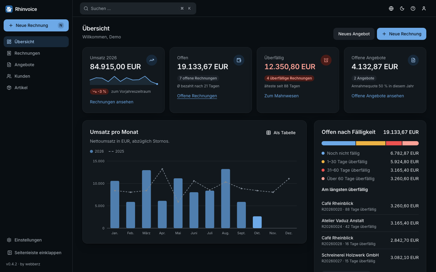Open the Rechnungen ansehen link
The height and width of the screenshot is (272, 436).
pyautogui.click(x=111, y=102)
